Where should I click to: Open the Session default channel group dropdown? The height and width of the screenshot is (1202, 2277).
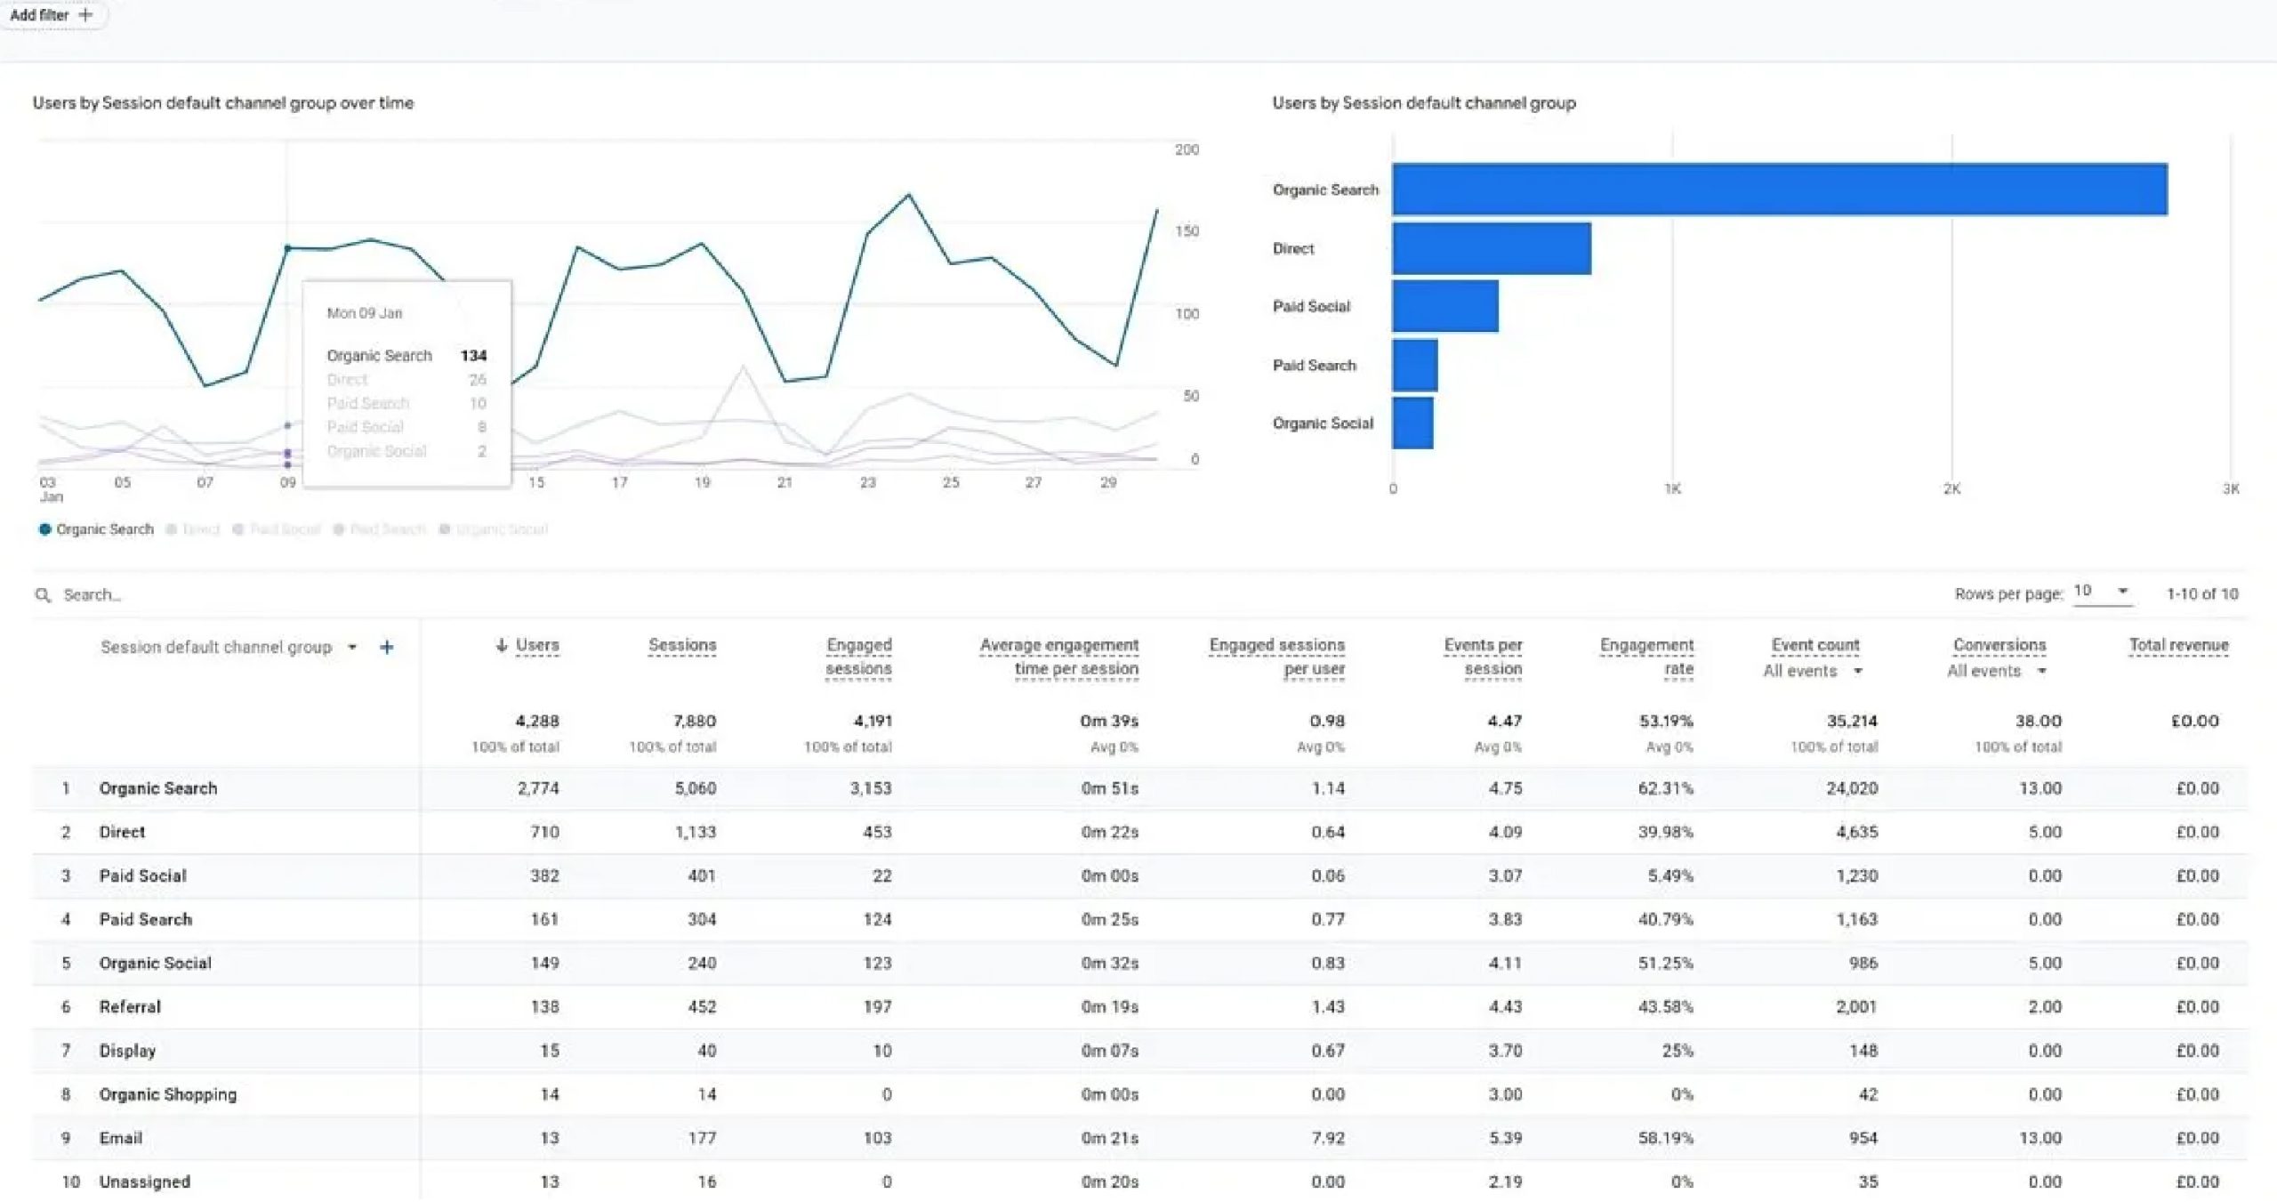click(x=352, y=647)
